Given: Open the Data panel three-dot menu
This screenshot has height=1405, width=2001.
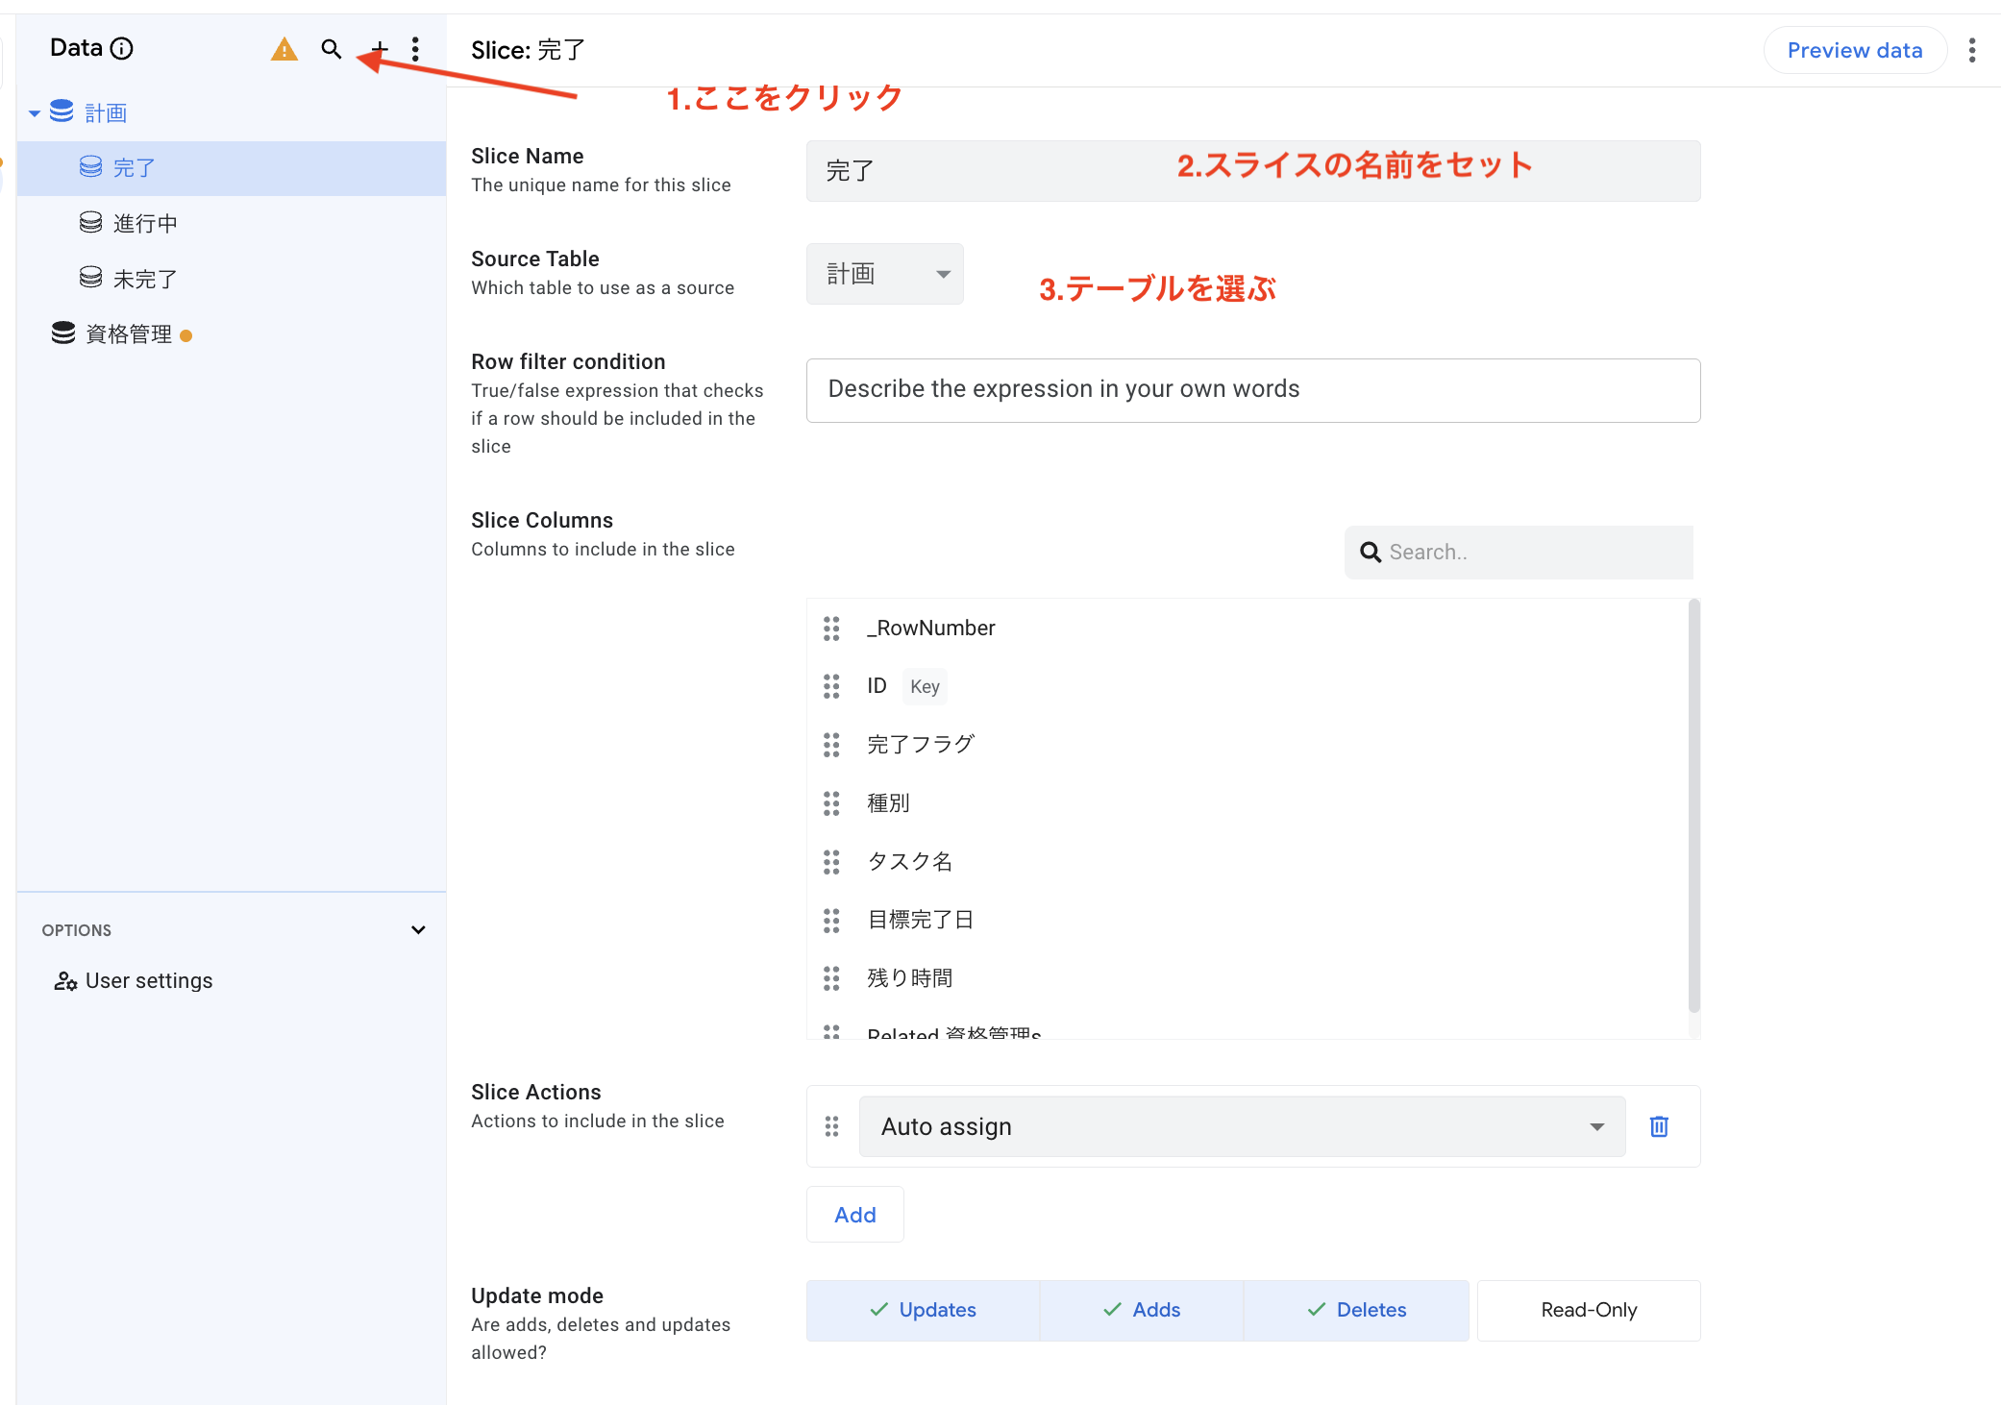Looking at the screenshot, I should [x=415, y=49].
